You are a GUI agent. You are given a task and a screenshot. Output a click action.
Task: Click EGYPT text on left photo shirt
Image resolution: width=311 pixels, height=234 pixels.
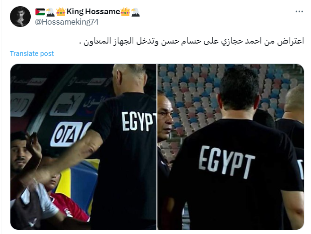pyautogui.click(x=138, y=121)
